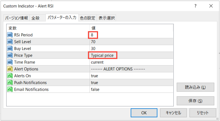
Task: Click the Alert Options string icon
Action: [x=10, y=69]
